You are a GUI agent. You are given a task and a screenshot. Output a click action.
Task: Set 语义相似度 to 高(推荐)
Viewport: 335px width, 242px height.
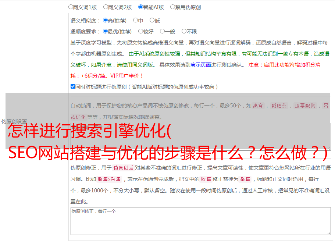pos(105,20)
